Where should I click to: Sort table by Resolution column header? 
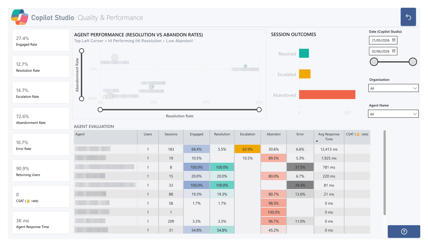[222, 137]
